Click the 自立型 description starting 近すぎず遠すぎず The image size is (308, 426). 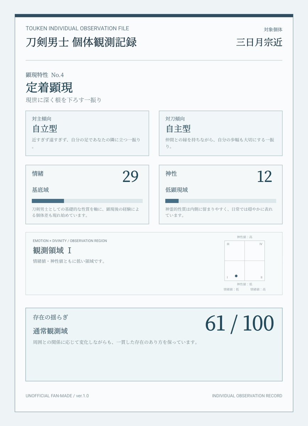click(86, 143)
